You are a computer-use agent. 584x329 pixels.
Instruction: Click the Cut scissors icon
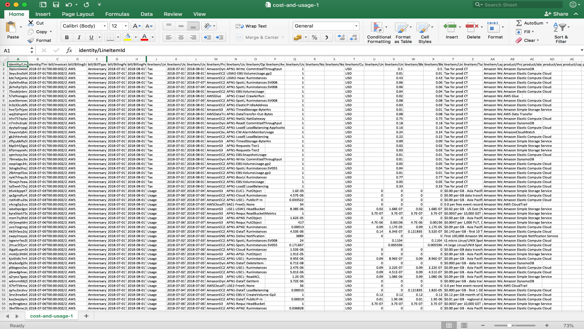pos(31,23)
